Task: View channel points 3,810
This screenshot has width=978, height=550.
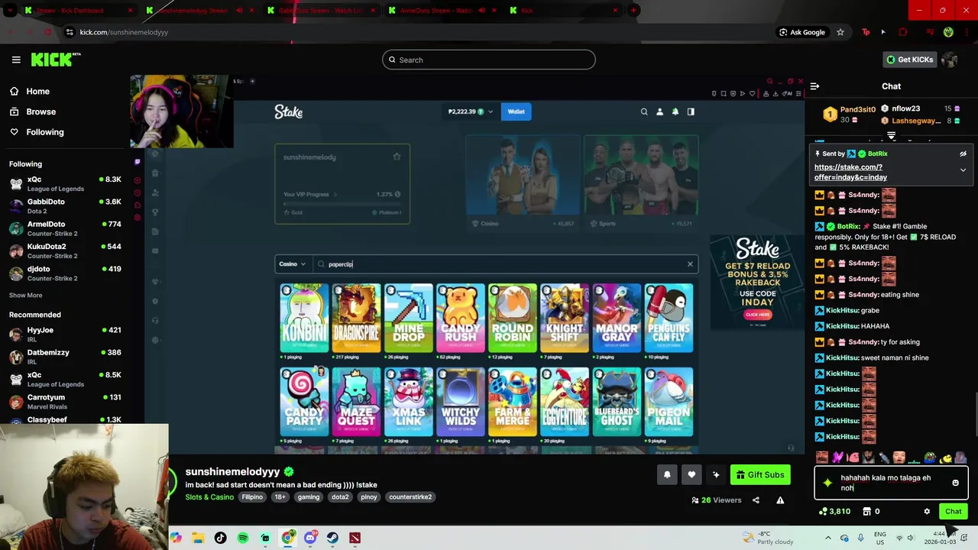Action: 834,512
